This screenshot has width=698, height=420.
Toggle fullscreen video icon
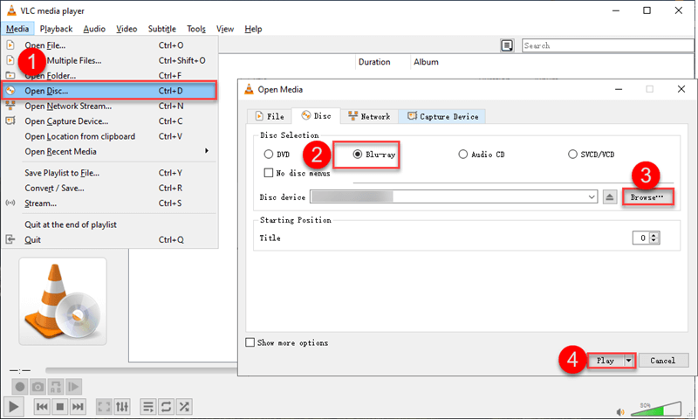click(104, 407)
